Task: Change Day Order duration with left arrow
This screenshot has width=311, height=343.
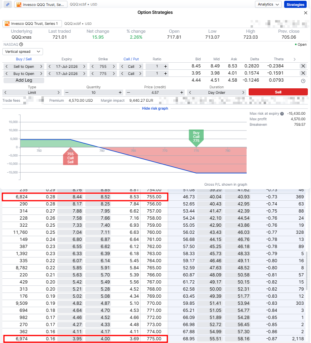Action: [x=190, y=93]
